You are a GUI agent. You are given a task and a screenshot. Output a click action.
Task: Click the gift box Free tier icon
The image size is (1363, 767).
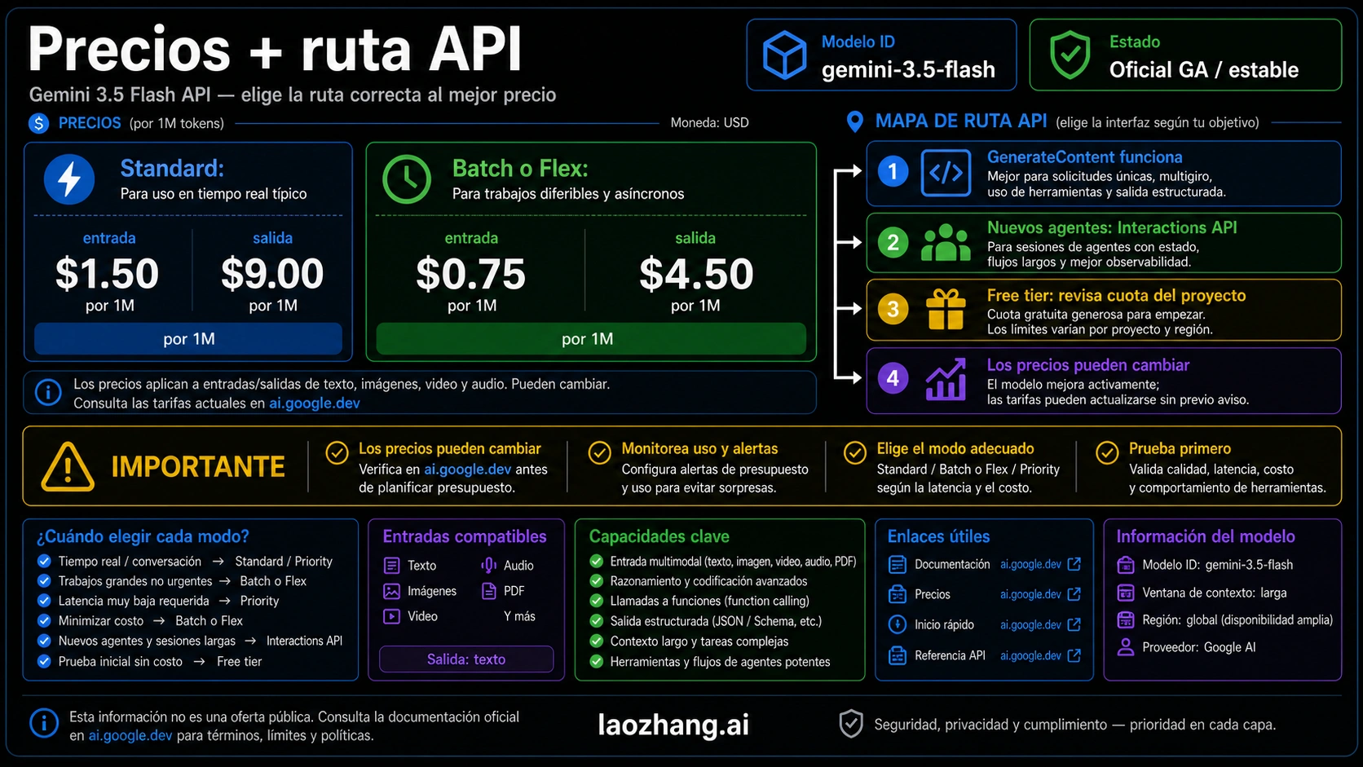(x=946, y=310)
